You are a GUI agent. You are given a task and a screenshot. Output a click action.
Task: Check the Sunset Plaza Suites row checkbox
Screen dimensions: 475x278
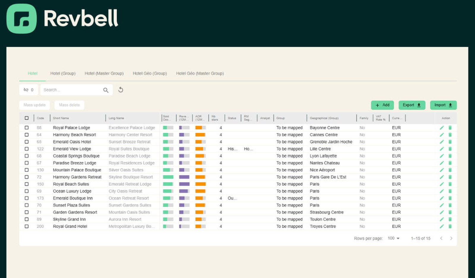(x=27, y=205)
